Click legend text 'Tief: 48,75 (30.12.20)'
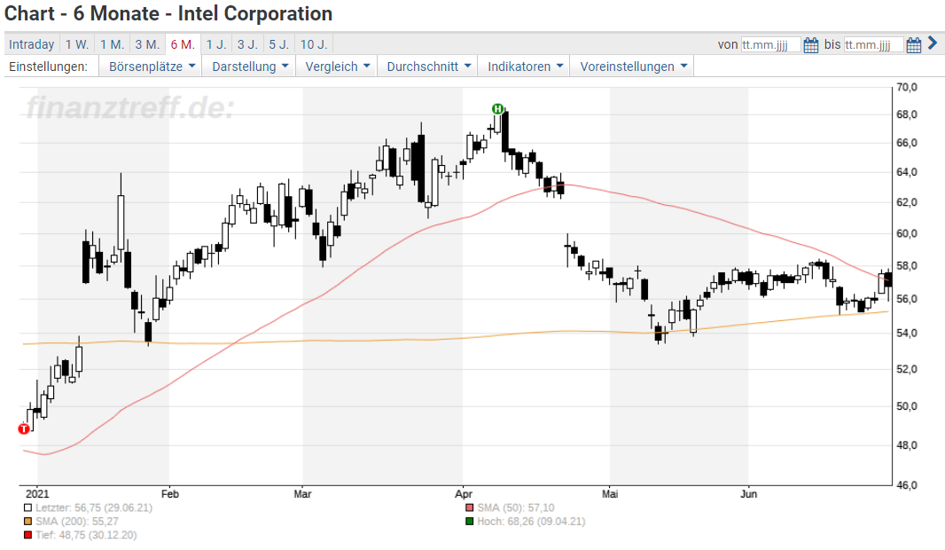The height and width of the screenshot is (550, 945). pos(86,535)
